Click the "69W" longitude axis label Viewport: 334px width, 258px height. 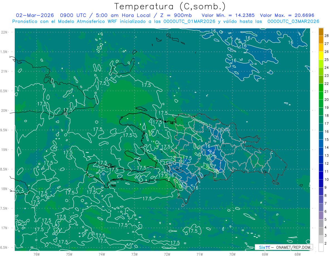265,254
